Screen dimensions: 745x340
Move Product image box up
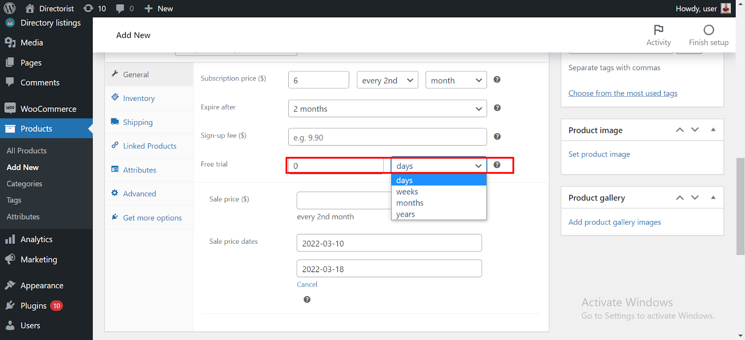pyautogui.click(x=680, y=130)
